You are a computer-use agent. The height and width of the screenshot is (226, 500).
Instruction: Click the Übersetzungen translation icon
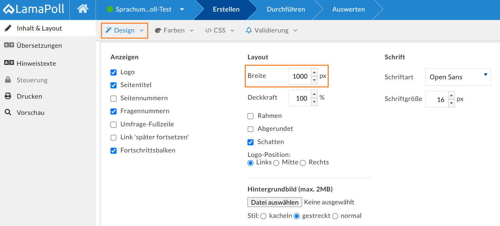(9, 45)
